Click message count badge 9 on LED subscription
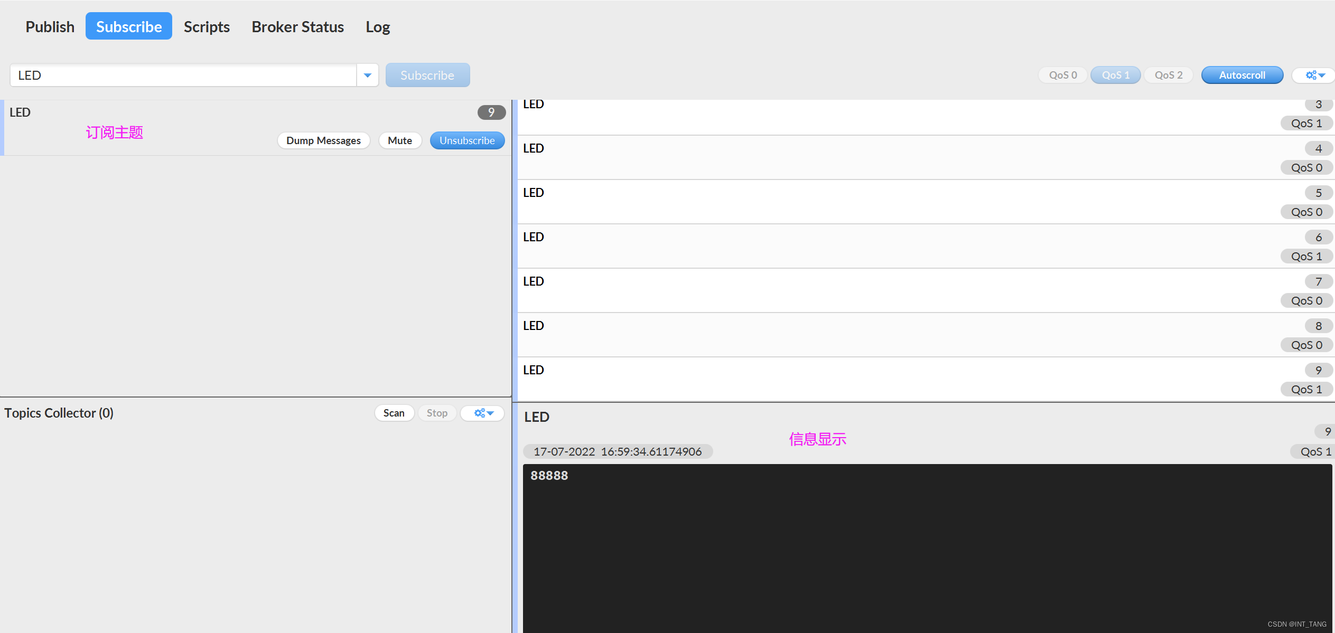This screenshot has height=633, width=1335. pyautogui.click(x=491, y=112)
